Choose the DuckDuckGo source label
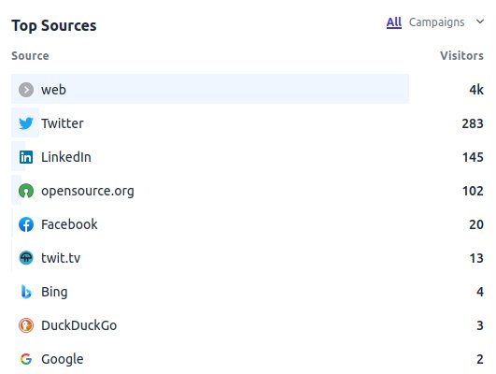This screenshot has width=496, height=374. 79,325
